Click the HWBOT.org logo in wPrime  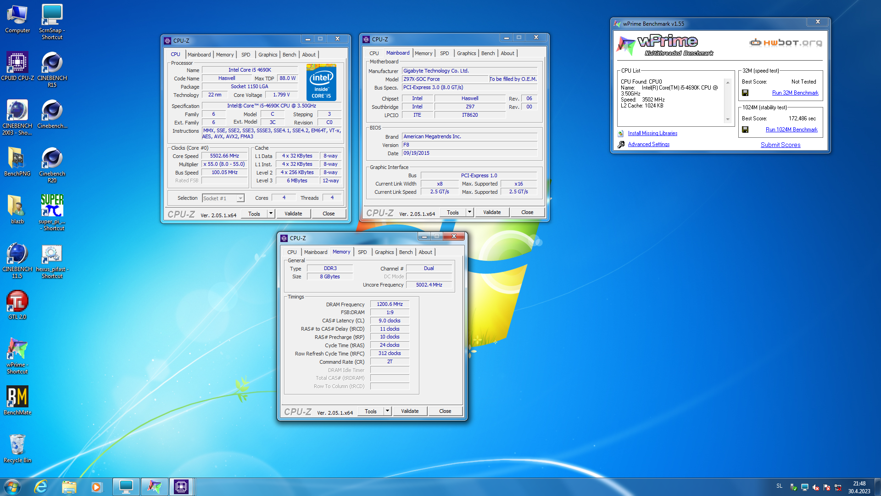(x=786, y=43)
